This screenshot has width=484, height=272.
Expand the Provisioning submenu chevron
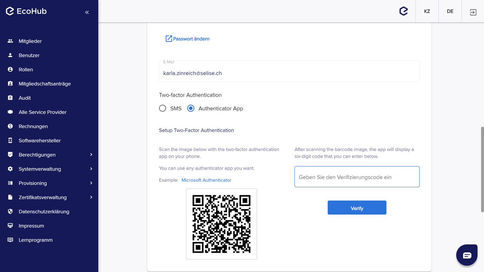click(91, 183)
